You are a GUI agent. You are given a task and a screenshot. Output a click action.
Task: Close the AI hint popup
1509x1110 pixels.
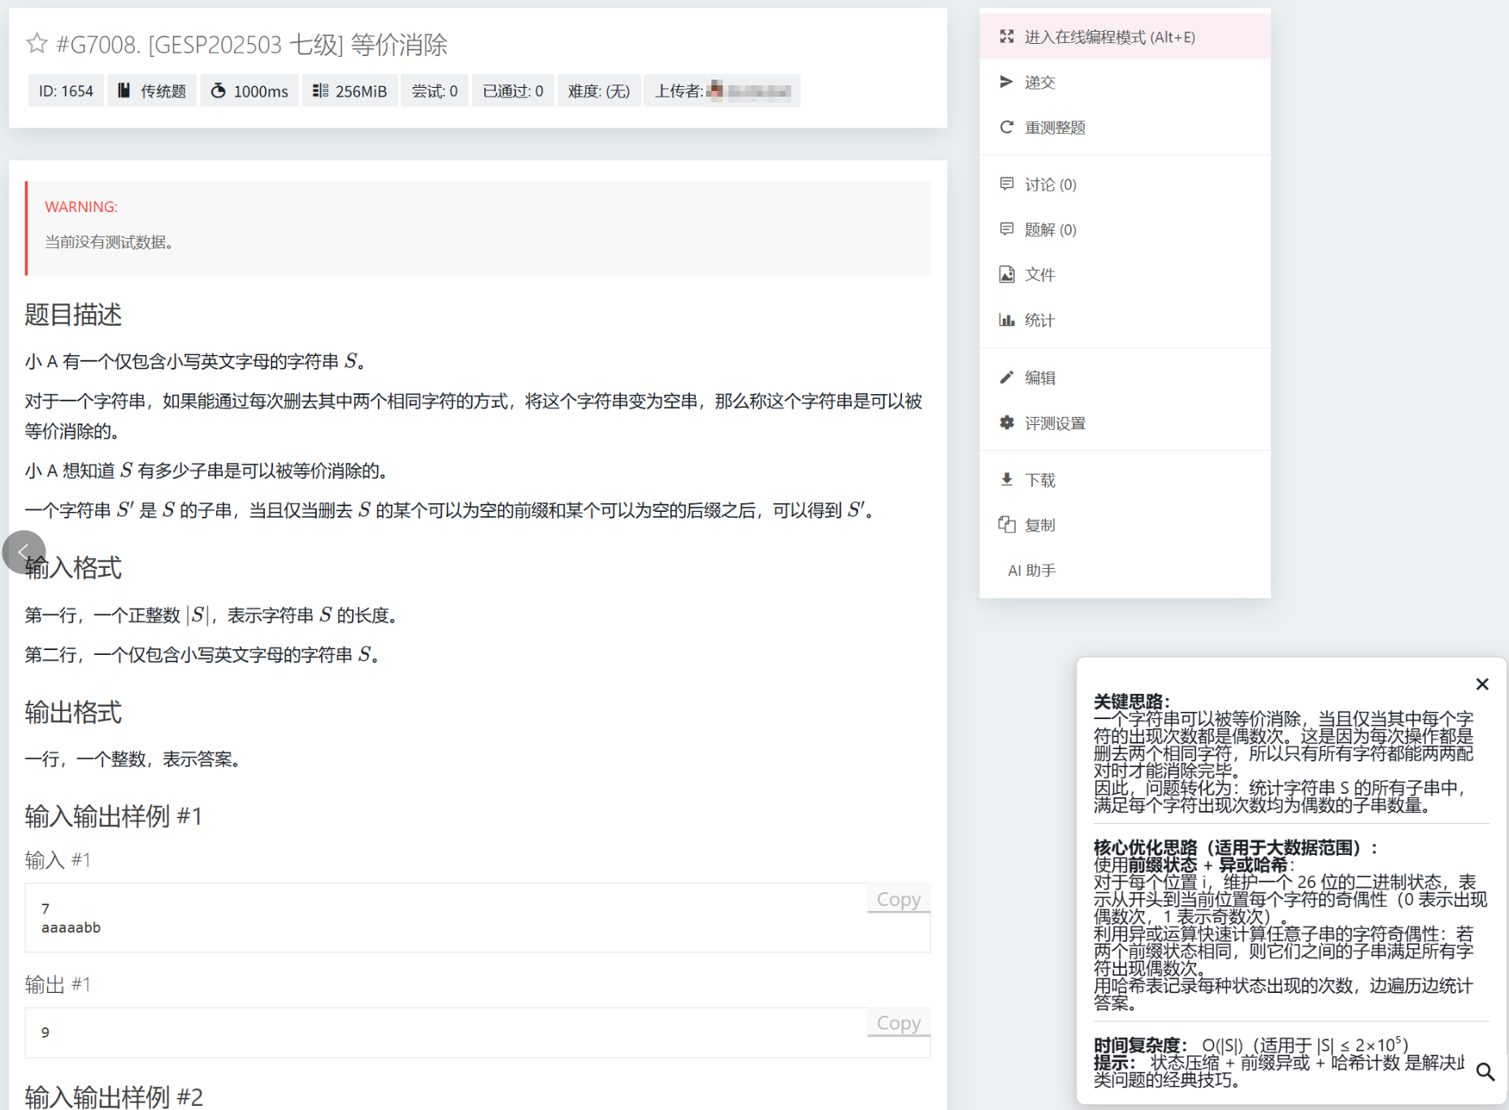tap(1481, 684)
